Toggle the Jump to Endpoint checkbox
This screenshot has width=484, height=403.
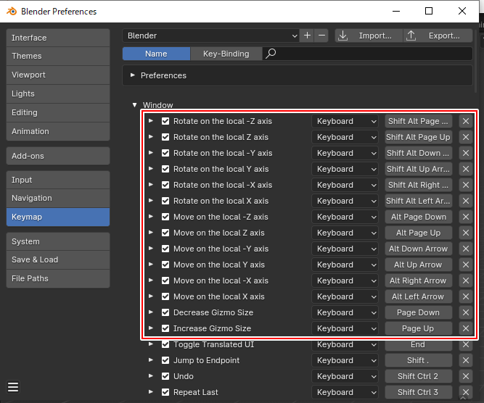point(165,360)
